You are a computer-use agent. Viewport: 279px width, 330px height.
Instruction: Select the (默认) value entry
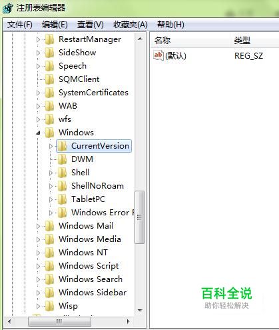[176, 56]
